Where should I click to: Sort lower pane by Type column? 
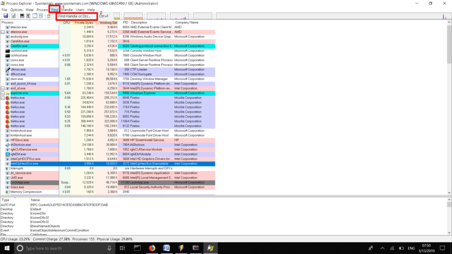(15, 200)
